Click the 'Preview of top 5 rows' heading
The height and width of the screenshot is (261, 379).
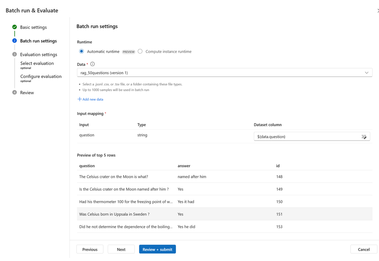[x=96, y=155]
